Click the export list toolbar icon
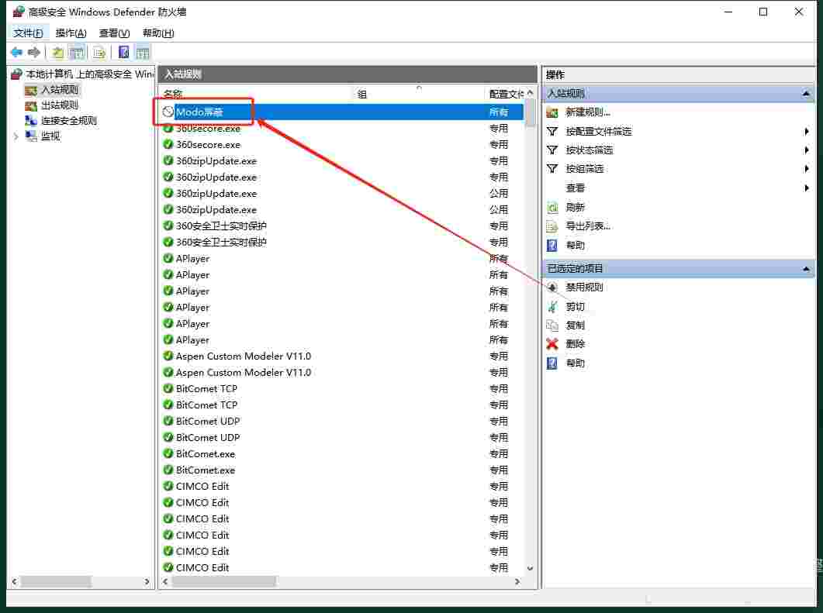Image resolution: width=823 pixels, height=613 pixels. (x=99, y=52)
